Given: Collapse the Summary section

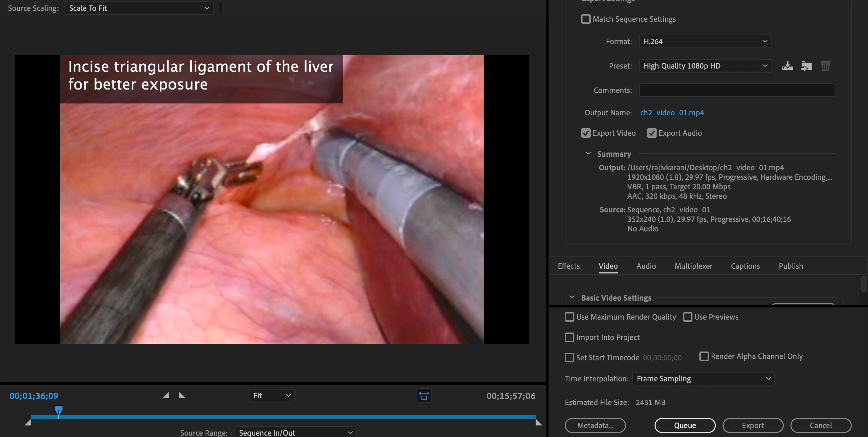Looking at the screenshot, I should [x=588, y=154].
